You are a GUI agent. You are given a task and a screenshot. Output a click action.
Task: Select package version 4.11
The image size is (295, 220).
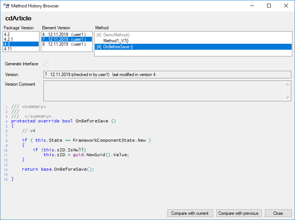click(x=21, y=49)
